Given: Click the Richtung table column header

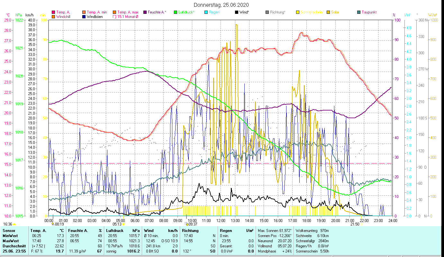Looking at the screenshot, I should [190, 231].
